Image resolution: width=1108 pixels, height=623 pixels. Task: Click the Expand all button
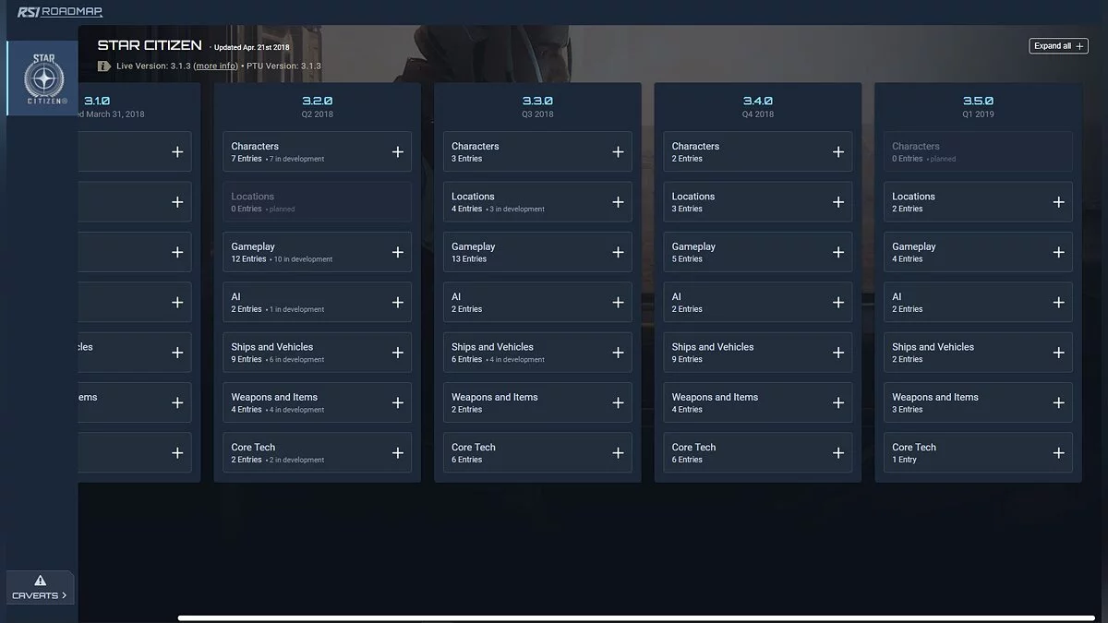[x=1058, y=46]
